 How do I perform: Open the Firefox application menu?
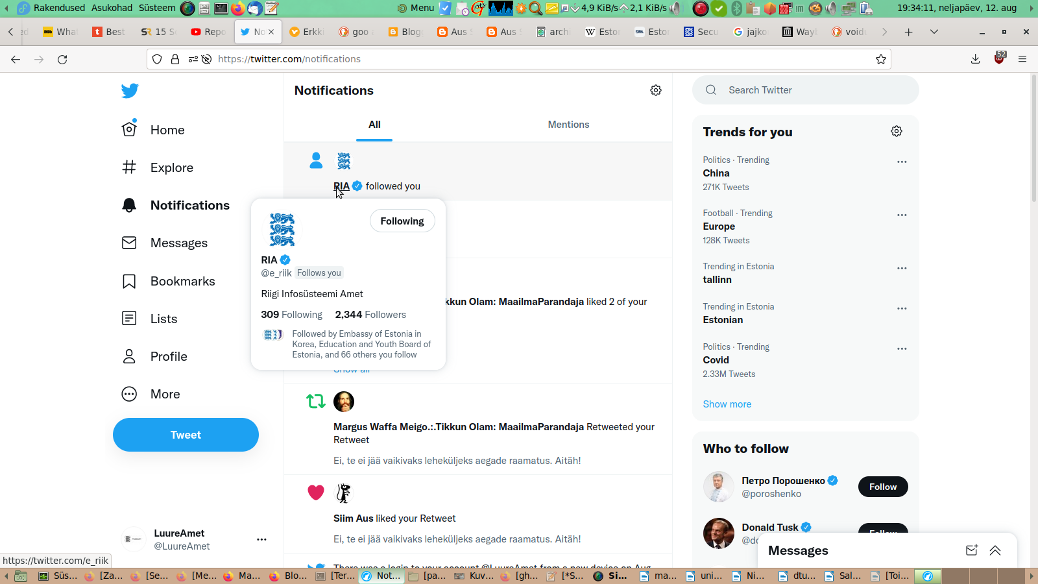click(x=1022, y=59)
